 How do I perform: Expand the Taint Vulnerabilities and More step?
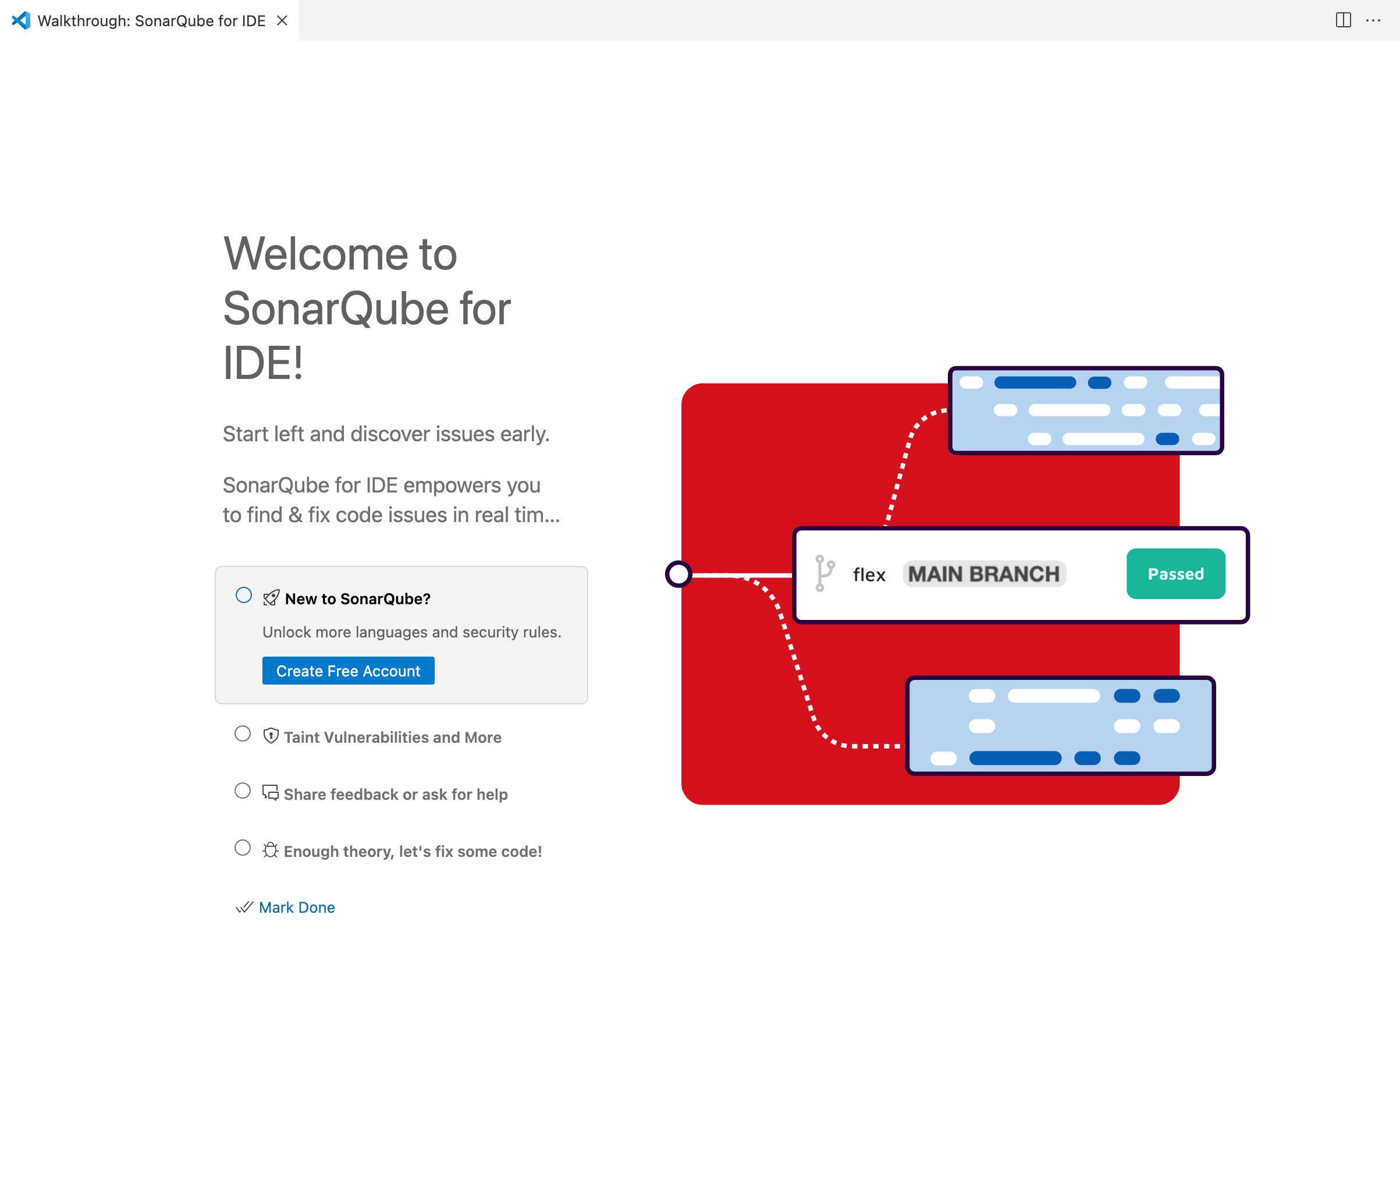point(392,738)
